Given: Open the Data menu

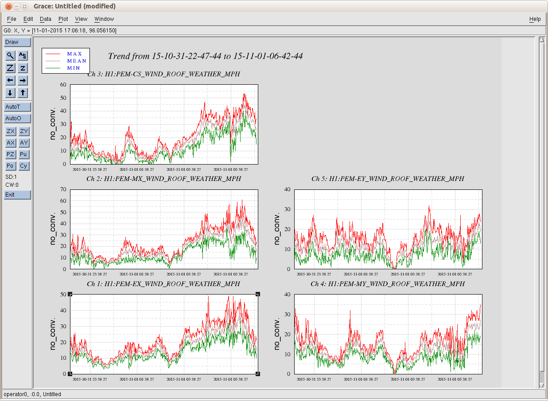Looking at the screenshot, I should pos(46,19).
